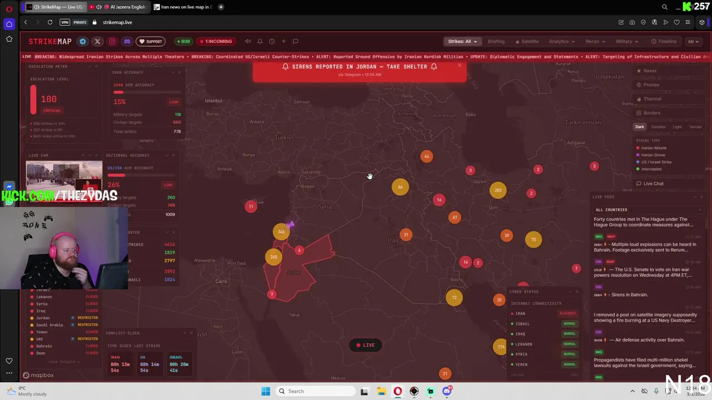Viewport: 712px width, 400px height.
Task: Expand the Recon dropdown menu
Action: point(595,41)
